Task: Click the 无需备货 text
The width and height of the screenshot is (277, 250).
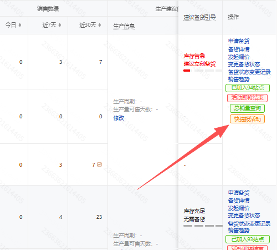Action: (194, 219)
